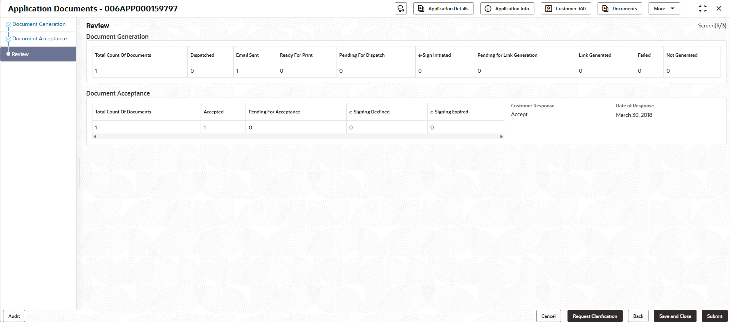This screenshot has width=730, height=322.
Task: Click the e-Signing Declined value 0
Action: [351, 128]
